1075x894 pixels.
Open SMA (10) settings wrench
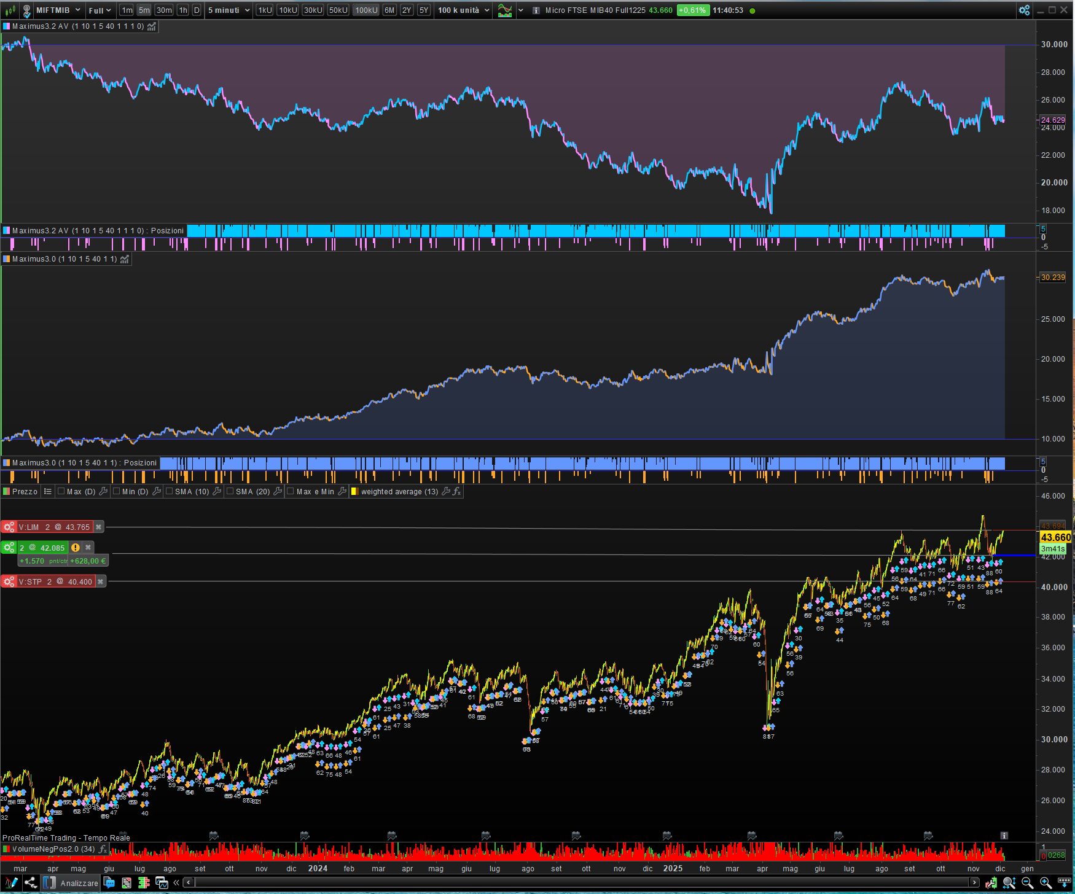(x=217, y=491)
